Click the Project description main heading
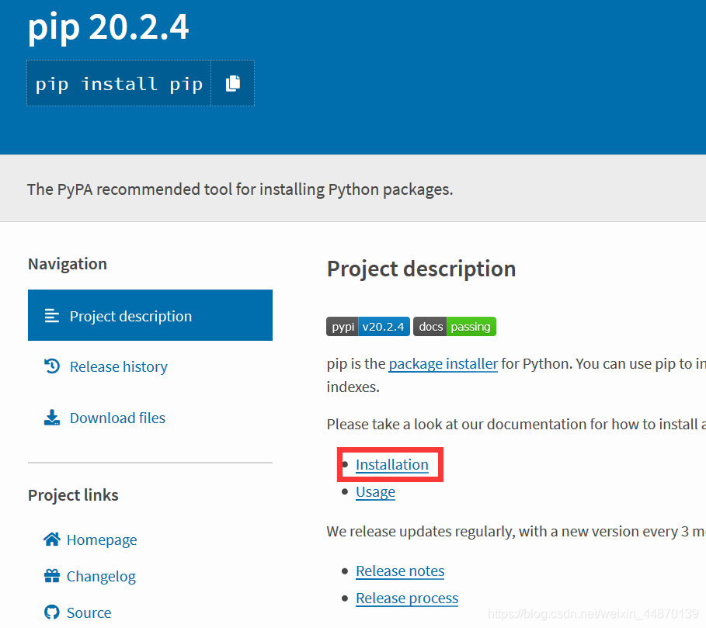Image resolution: width=706 pixels, height=628 pixels. (422, 269)
